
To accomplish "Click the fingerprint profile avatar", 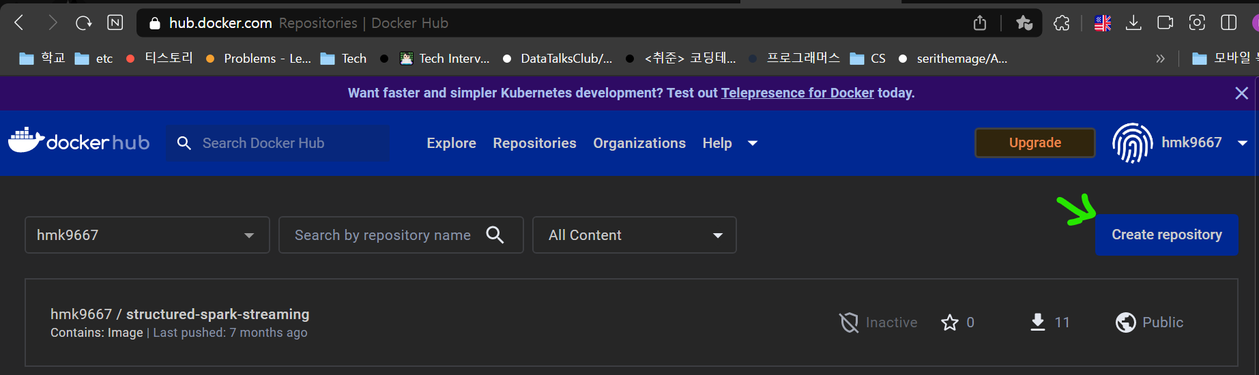I will [1132, 142].
